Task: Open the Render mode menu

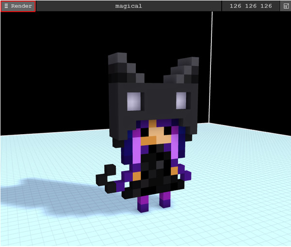Action: point(18,6)
